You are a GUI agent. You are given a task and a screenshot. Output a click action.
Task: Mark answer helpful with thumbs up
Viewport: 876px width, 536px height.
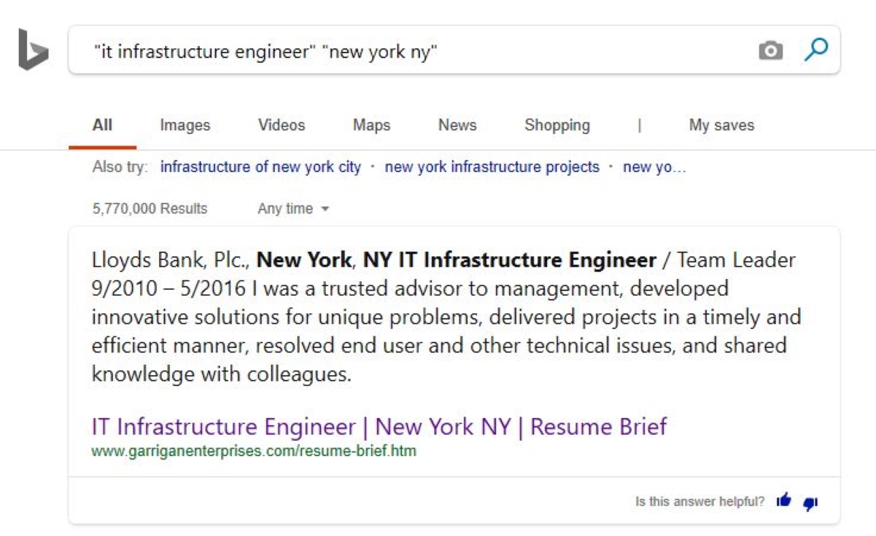[x=784, y=500]
